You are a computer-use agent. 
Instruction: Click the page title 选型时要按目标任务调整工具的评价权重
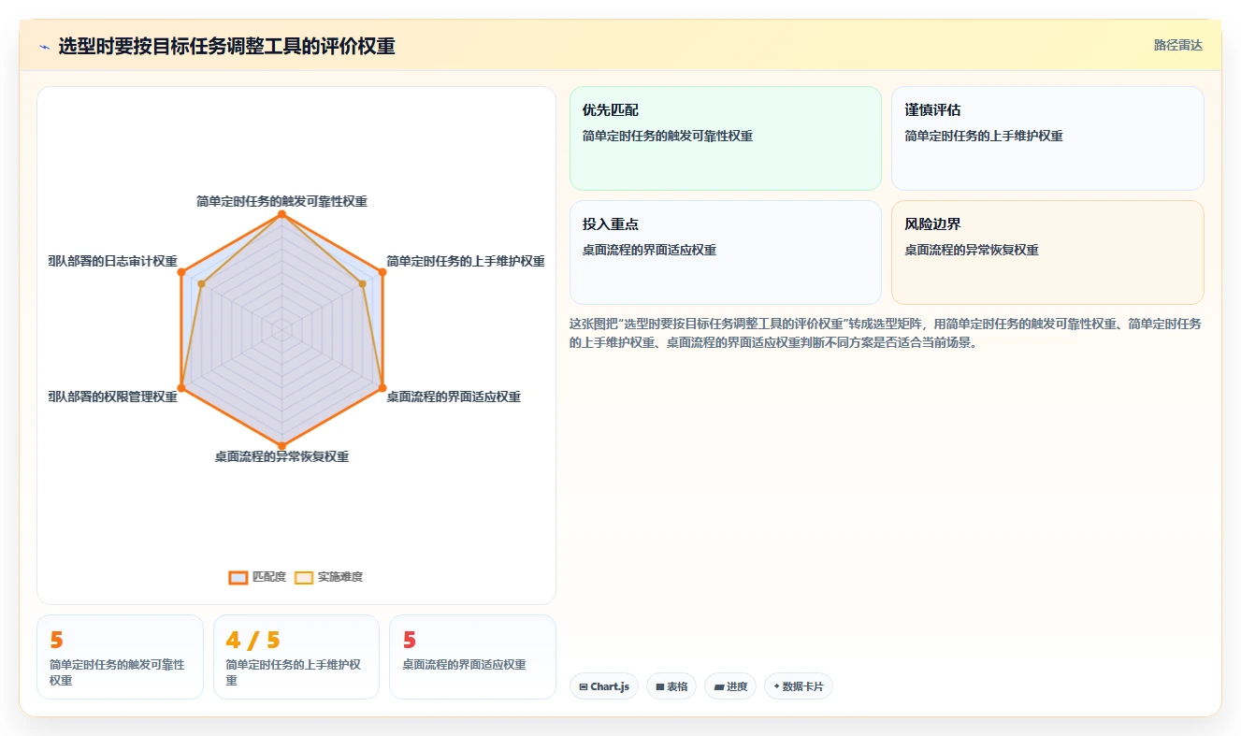tap(227, 47)
